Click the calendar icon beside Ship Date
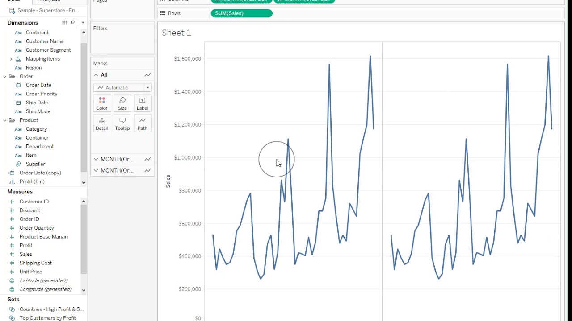 pyautogui.click(x=18, y=103)
